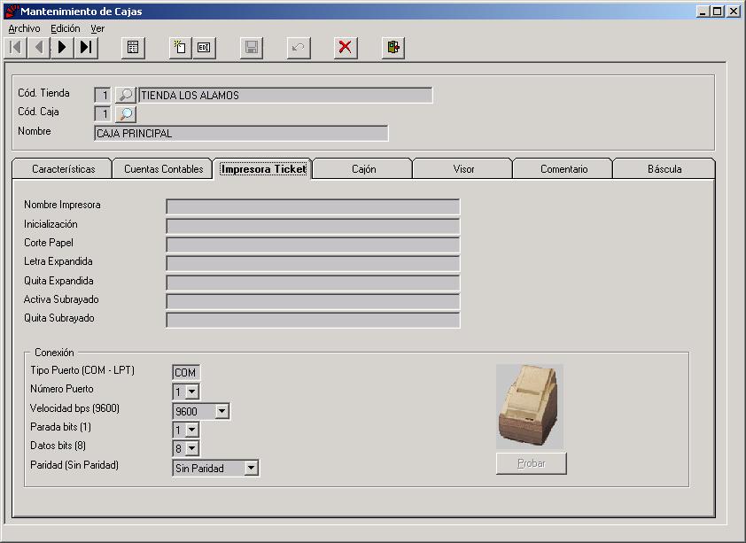Click the Nombre Impresora field

(313, 206)
